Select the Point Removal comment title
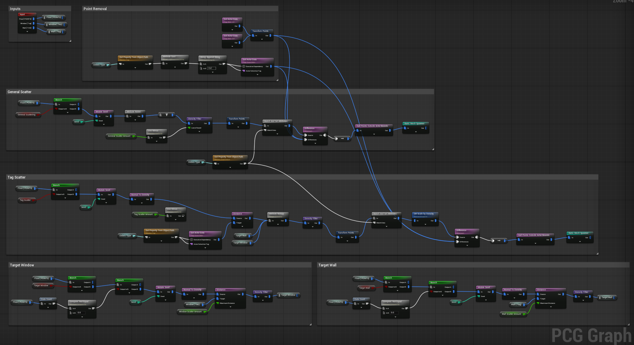Image resolution: width=634 pixels, height=345 pixels. click(x=95, y=9)
